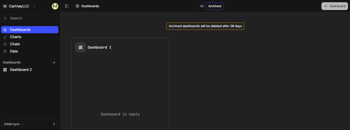The height and width of the screenshot is (130, 350).
Task: Click the Chats bubble icon
Action: 5,44
